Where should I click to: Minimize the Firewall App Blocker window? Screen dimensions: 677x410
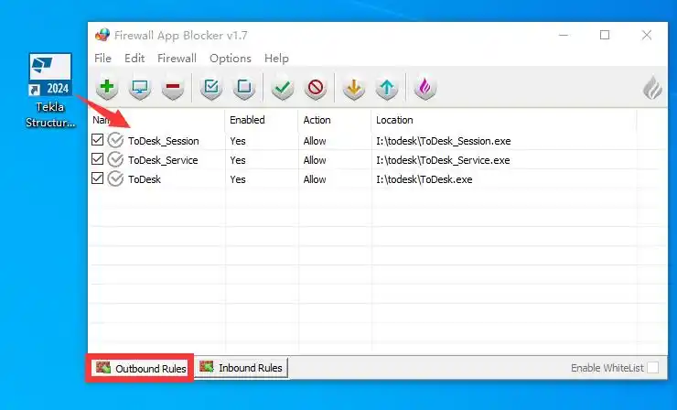(564, 35)
